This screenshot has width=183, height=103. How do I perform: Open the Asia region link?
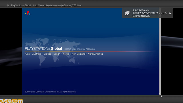[27, 54]
